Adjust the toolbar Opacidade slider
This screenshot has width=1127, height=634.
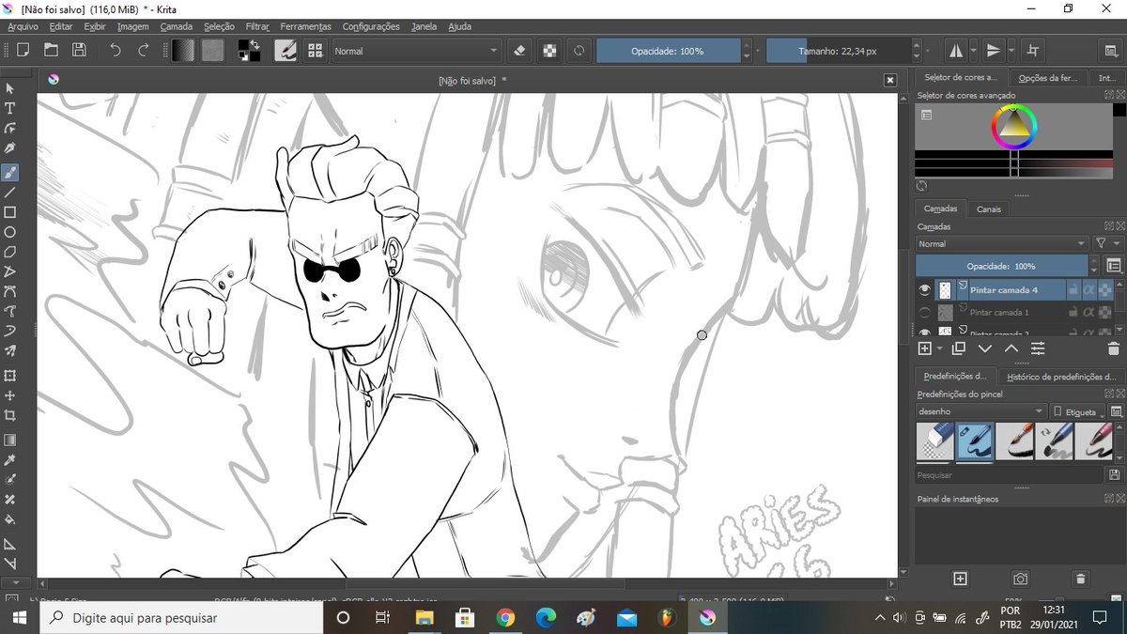tap(668, 51)
